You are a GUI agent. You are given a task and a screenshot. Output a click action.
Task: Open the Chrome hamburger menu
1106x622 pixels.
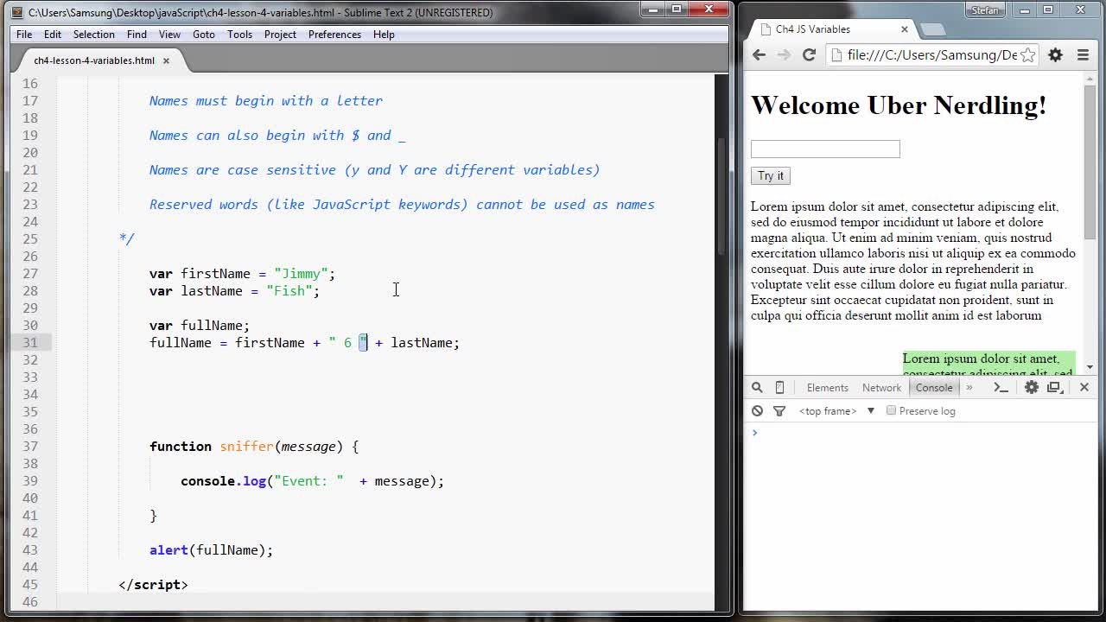tap(1083, 54)
